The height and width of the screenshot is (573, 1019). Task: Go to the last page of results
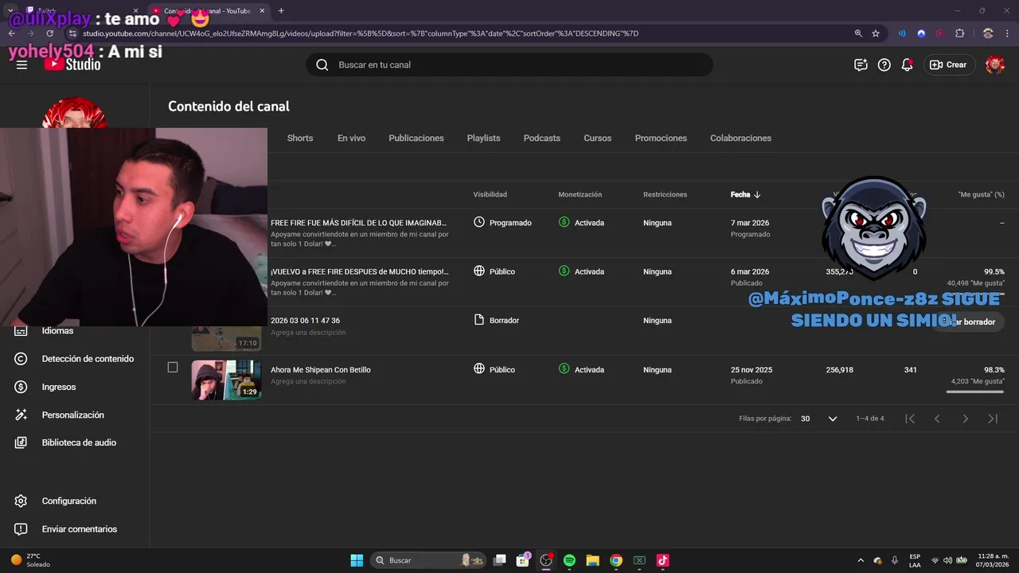click(x=993, y=419)
